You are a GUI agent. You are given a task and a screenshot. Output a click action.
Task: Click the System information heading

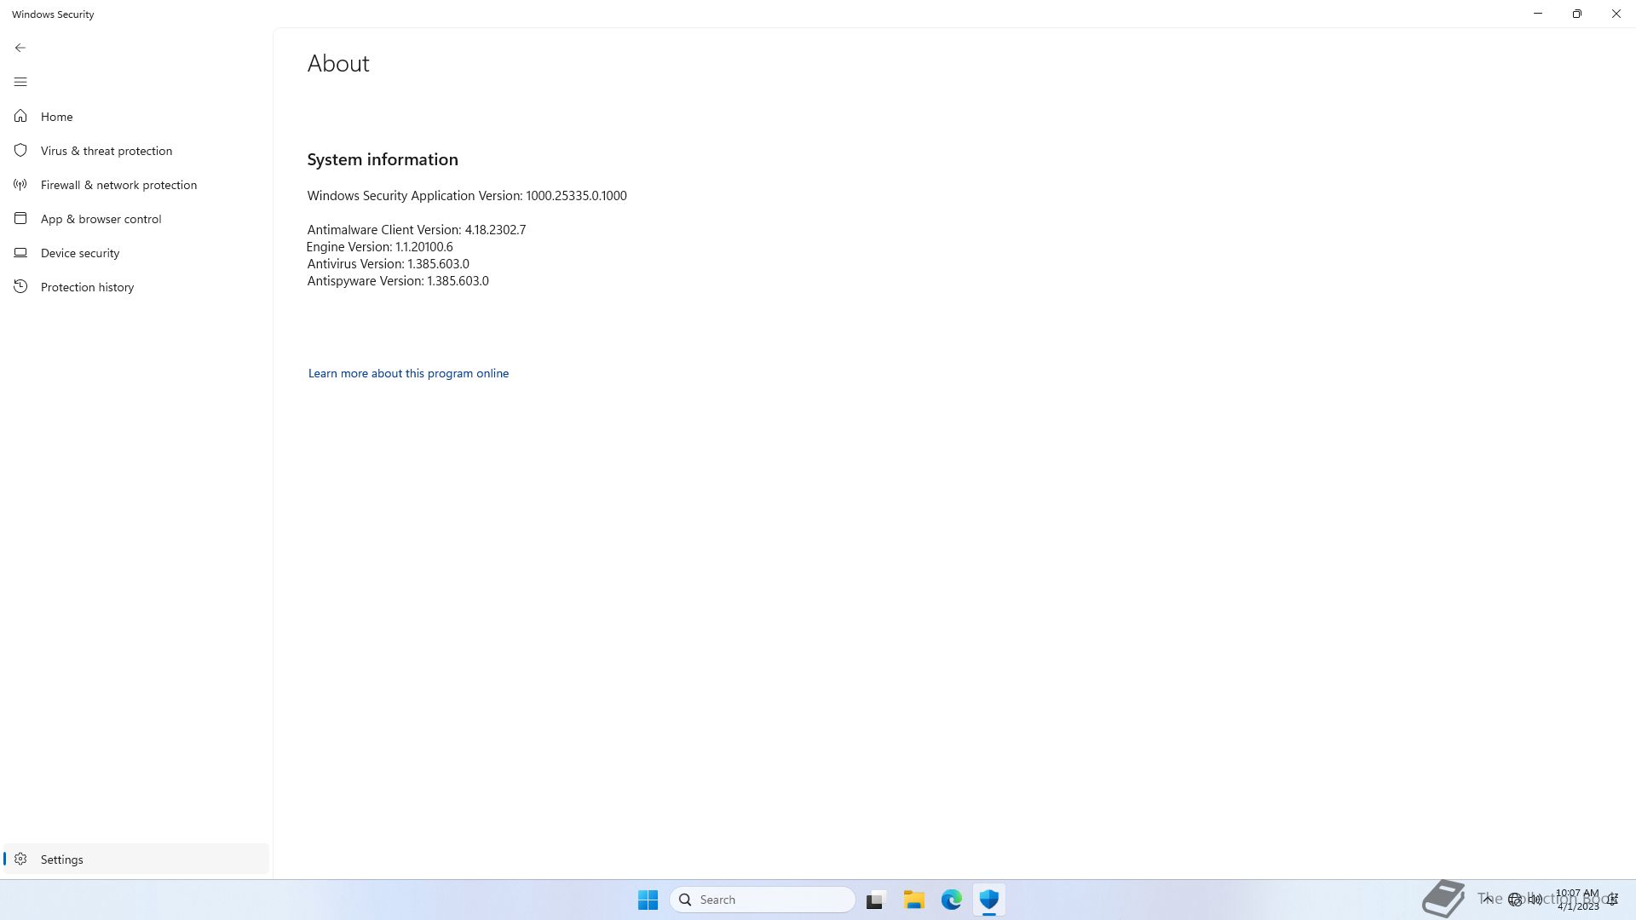[x=383, y=159]
